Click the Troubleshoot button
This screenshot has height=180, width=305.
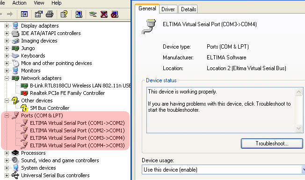[x=272, y=144]
